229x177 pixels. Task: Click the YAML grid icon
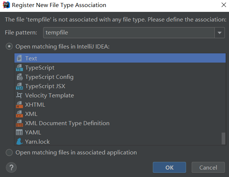coord(19,133)
